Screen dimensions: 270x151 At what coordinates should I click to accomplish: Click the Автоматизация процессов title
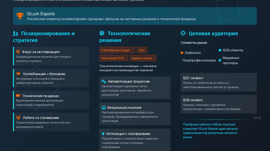(129, 82)
